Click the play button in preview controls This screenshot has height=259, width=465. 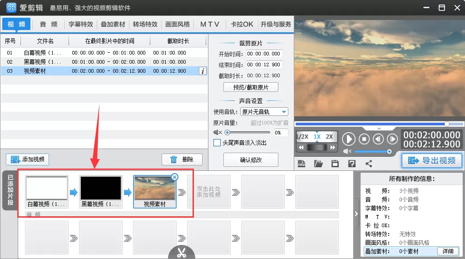click(349, 139)
